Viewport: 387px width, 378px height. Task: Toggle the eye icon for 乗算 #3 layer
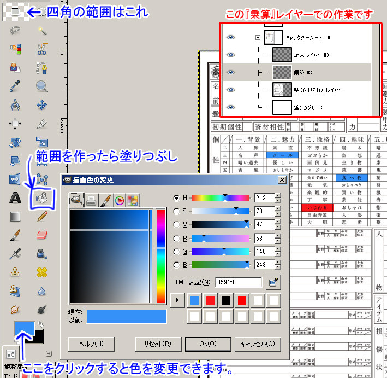[x=230, y=72]
